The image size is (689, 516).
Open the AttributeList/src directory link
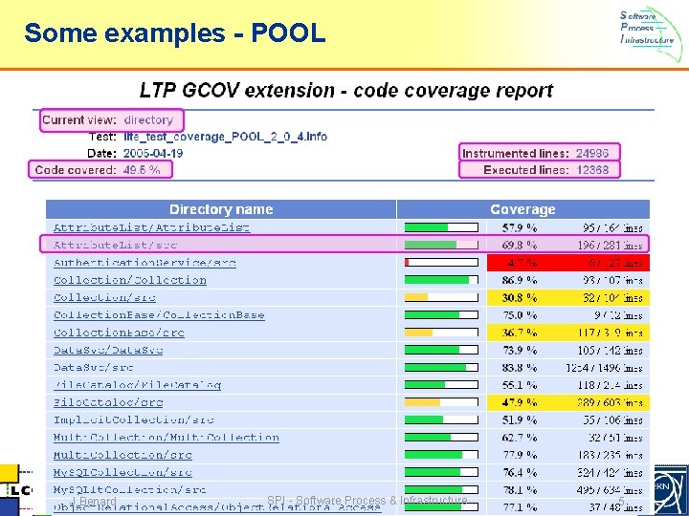pos(115,245)
